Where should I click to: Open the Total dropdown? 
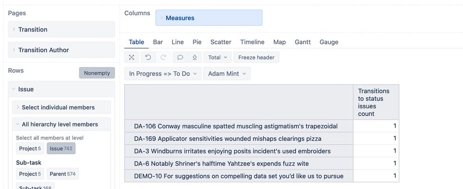tap(218, 57)
